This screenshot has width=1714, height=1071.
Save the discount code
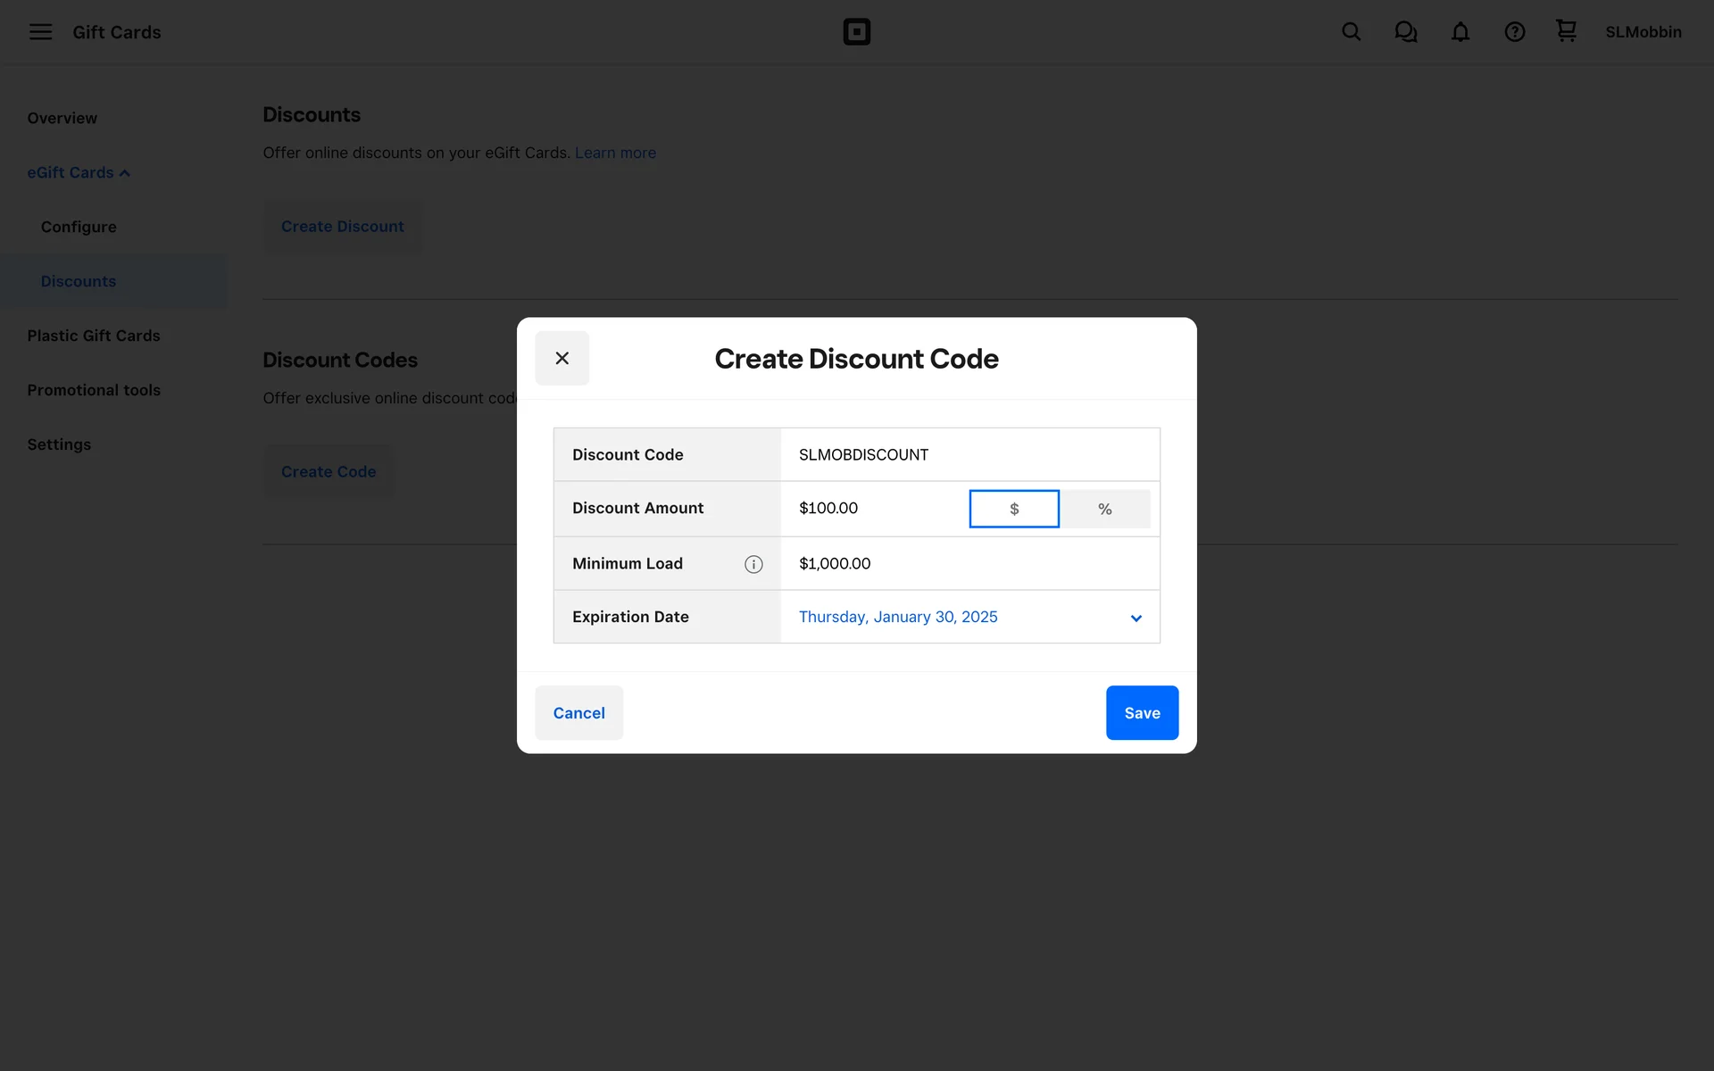[1142, 712]
